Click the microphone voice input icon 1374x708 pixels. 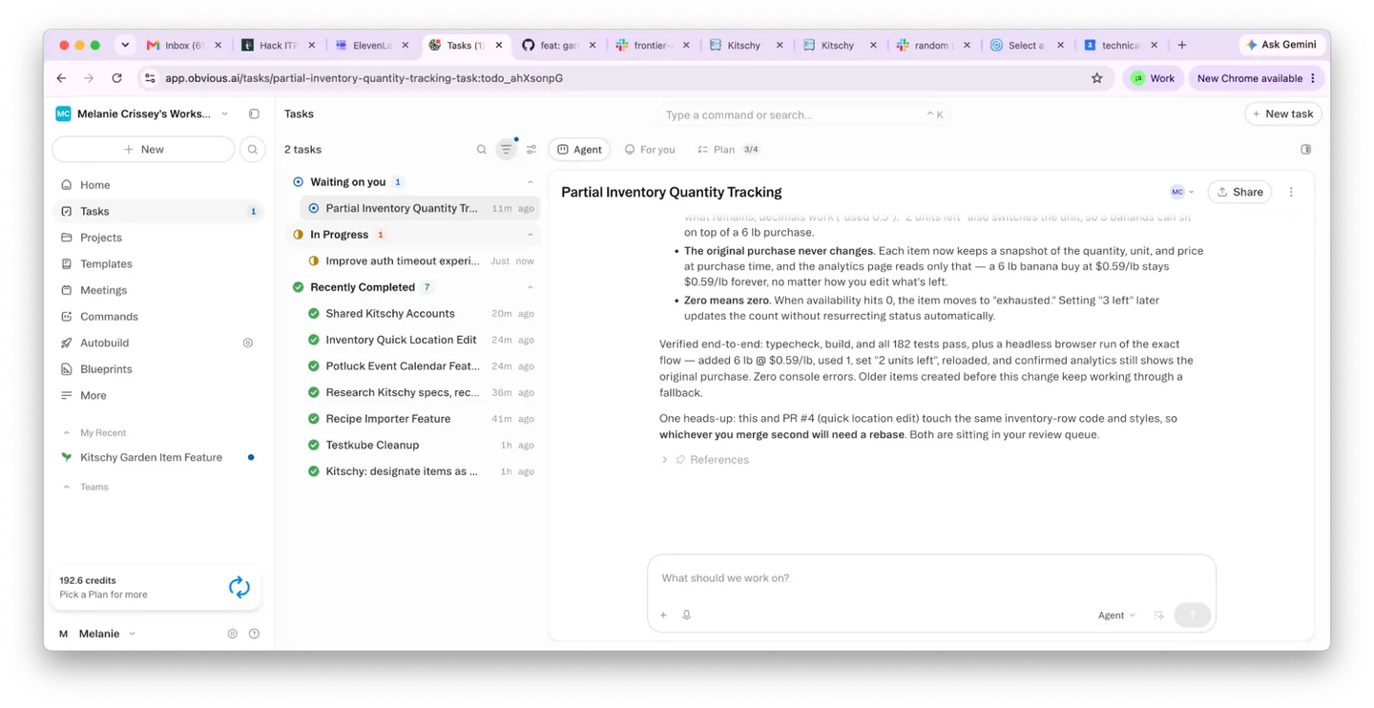(686, 615)
